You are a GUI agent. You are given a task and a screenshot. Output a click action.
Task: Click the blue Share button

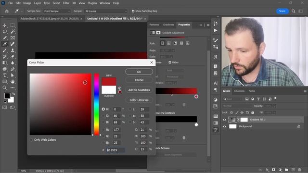pos(282,11)
